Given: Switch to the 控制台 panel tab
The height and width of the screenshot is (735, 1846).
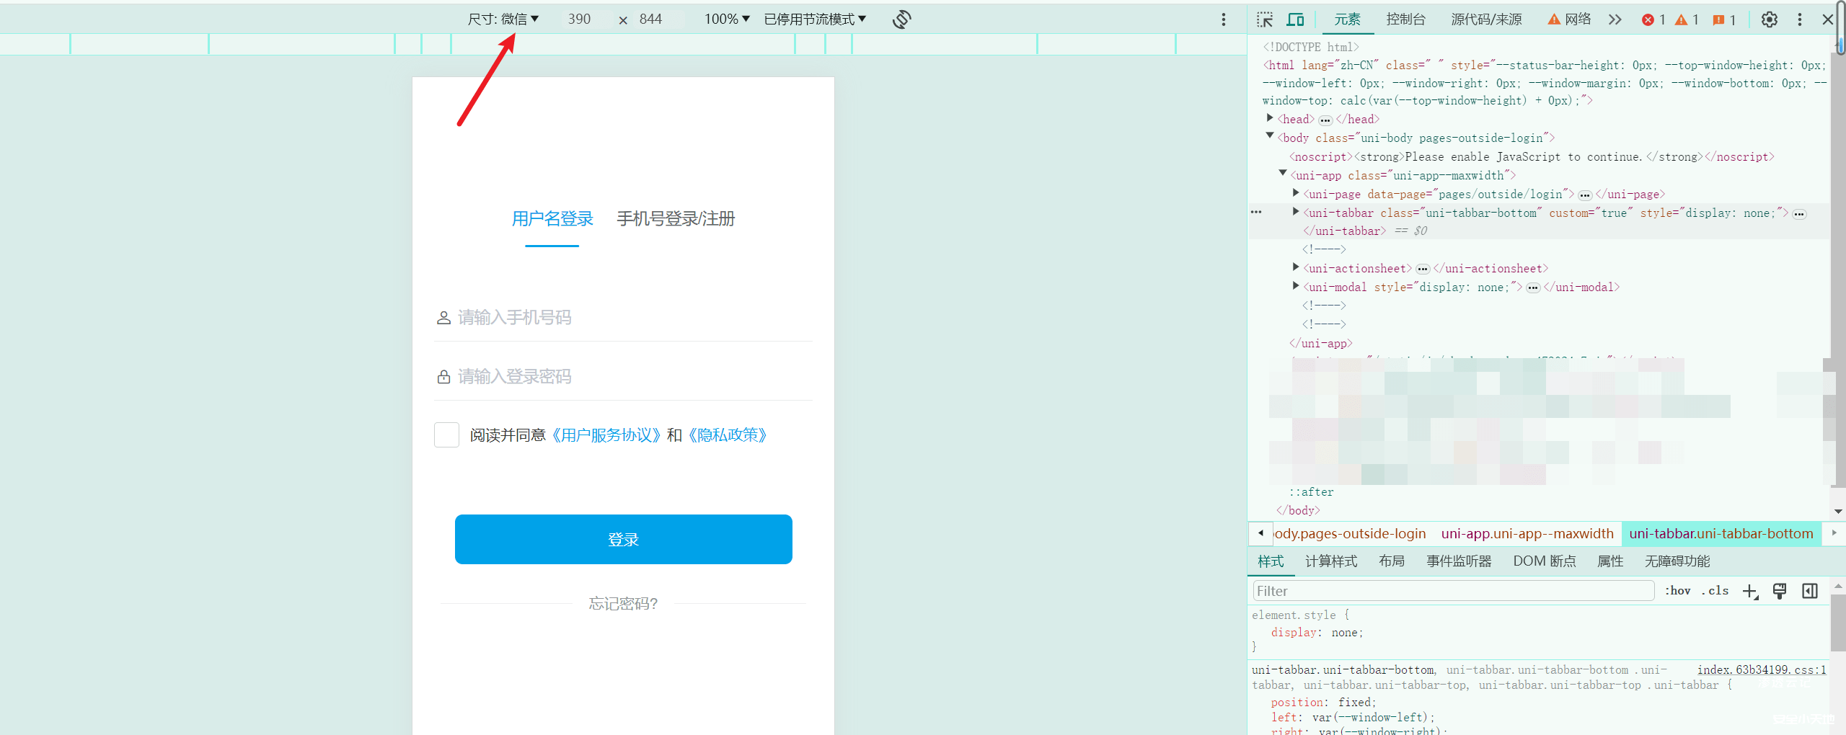Looking at the screenshot, I should [x=1405, y=19].
